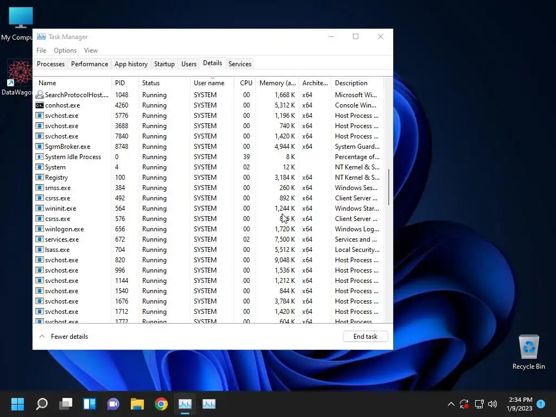Screen dimensions: 556x417
Task: Select the conhost.exe console icon
Action: [40, 105]
